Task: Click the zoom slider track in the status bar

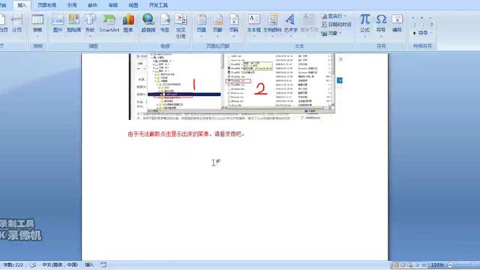Action: (x=466, y=265)
